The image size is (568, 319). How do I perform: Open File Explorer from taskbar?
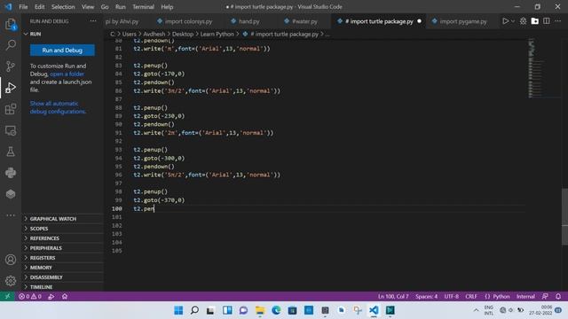click(x=260, y=310)
